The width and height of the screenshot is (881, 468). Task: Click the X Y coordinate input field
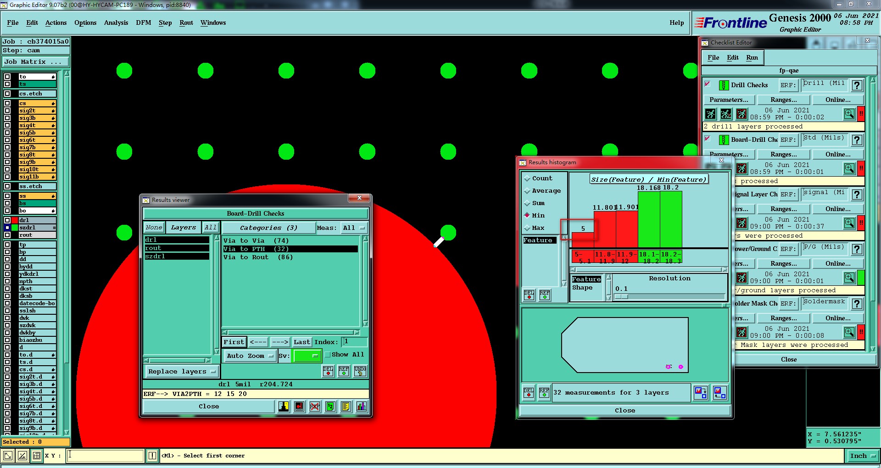[x=106, y=456]
